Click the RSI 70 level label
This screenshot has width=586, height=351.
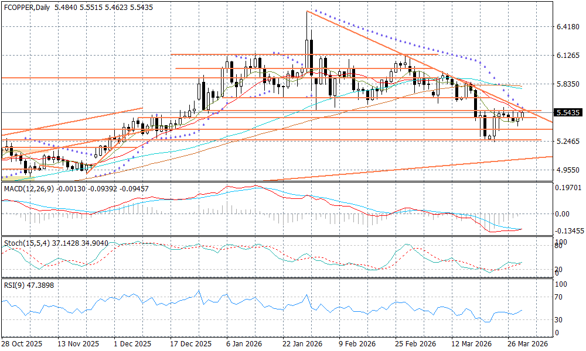click(559, 297)
